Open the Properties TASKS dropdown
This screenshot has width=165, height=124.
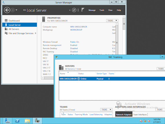tap(112, 21)
